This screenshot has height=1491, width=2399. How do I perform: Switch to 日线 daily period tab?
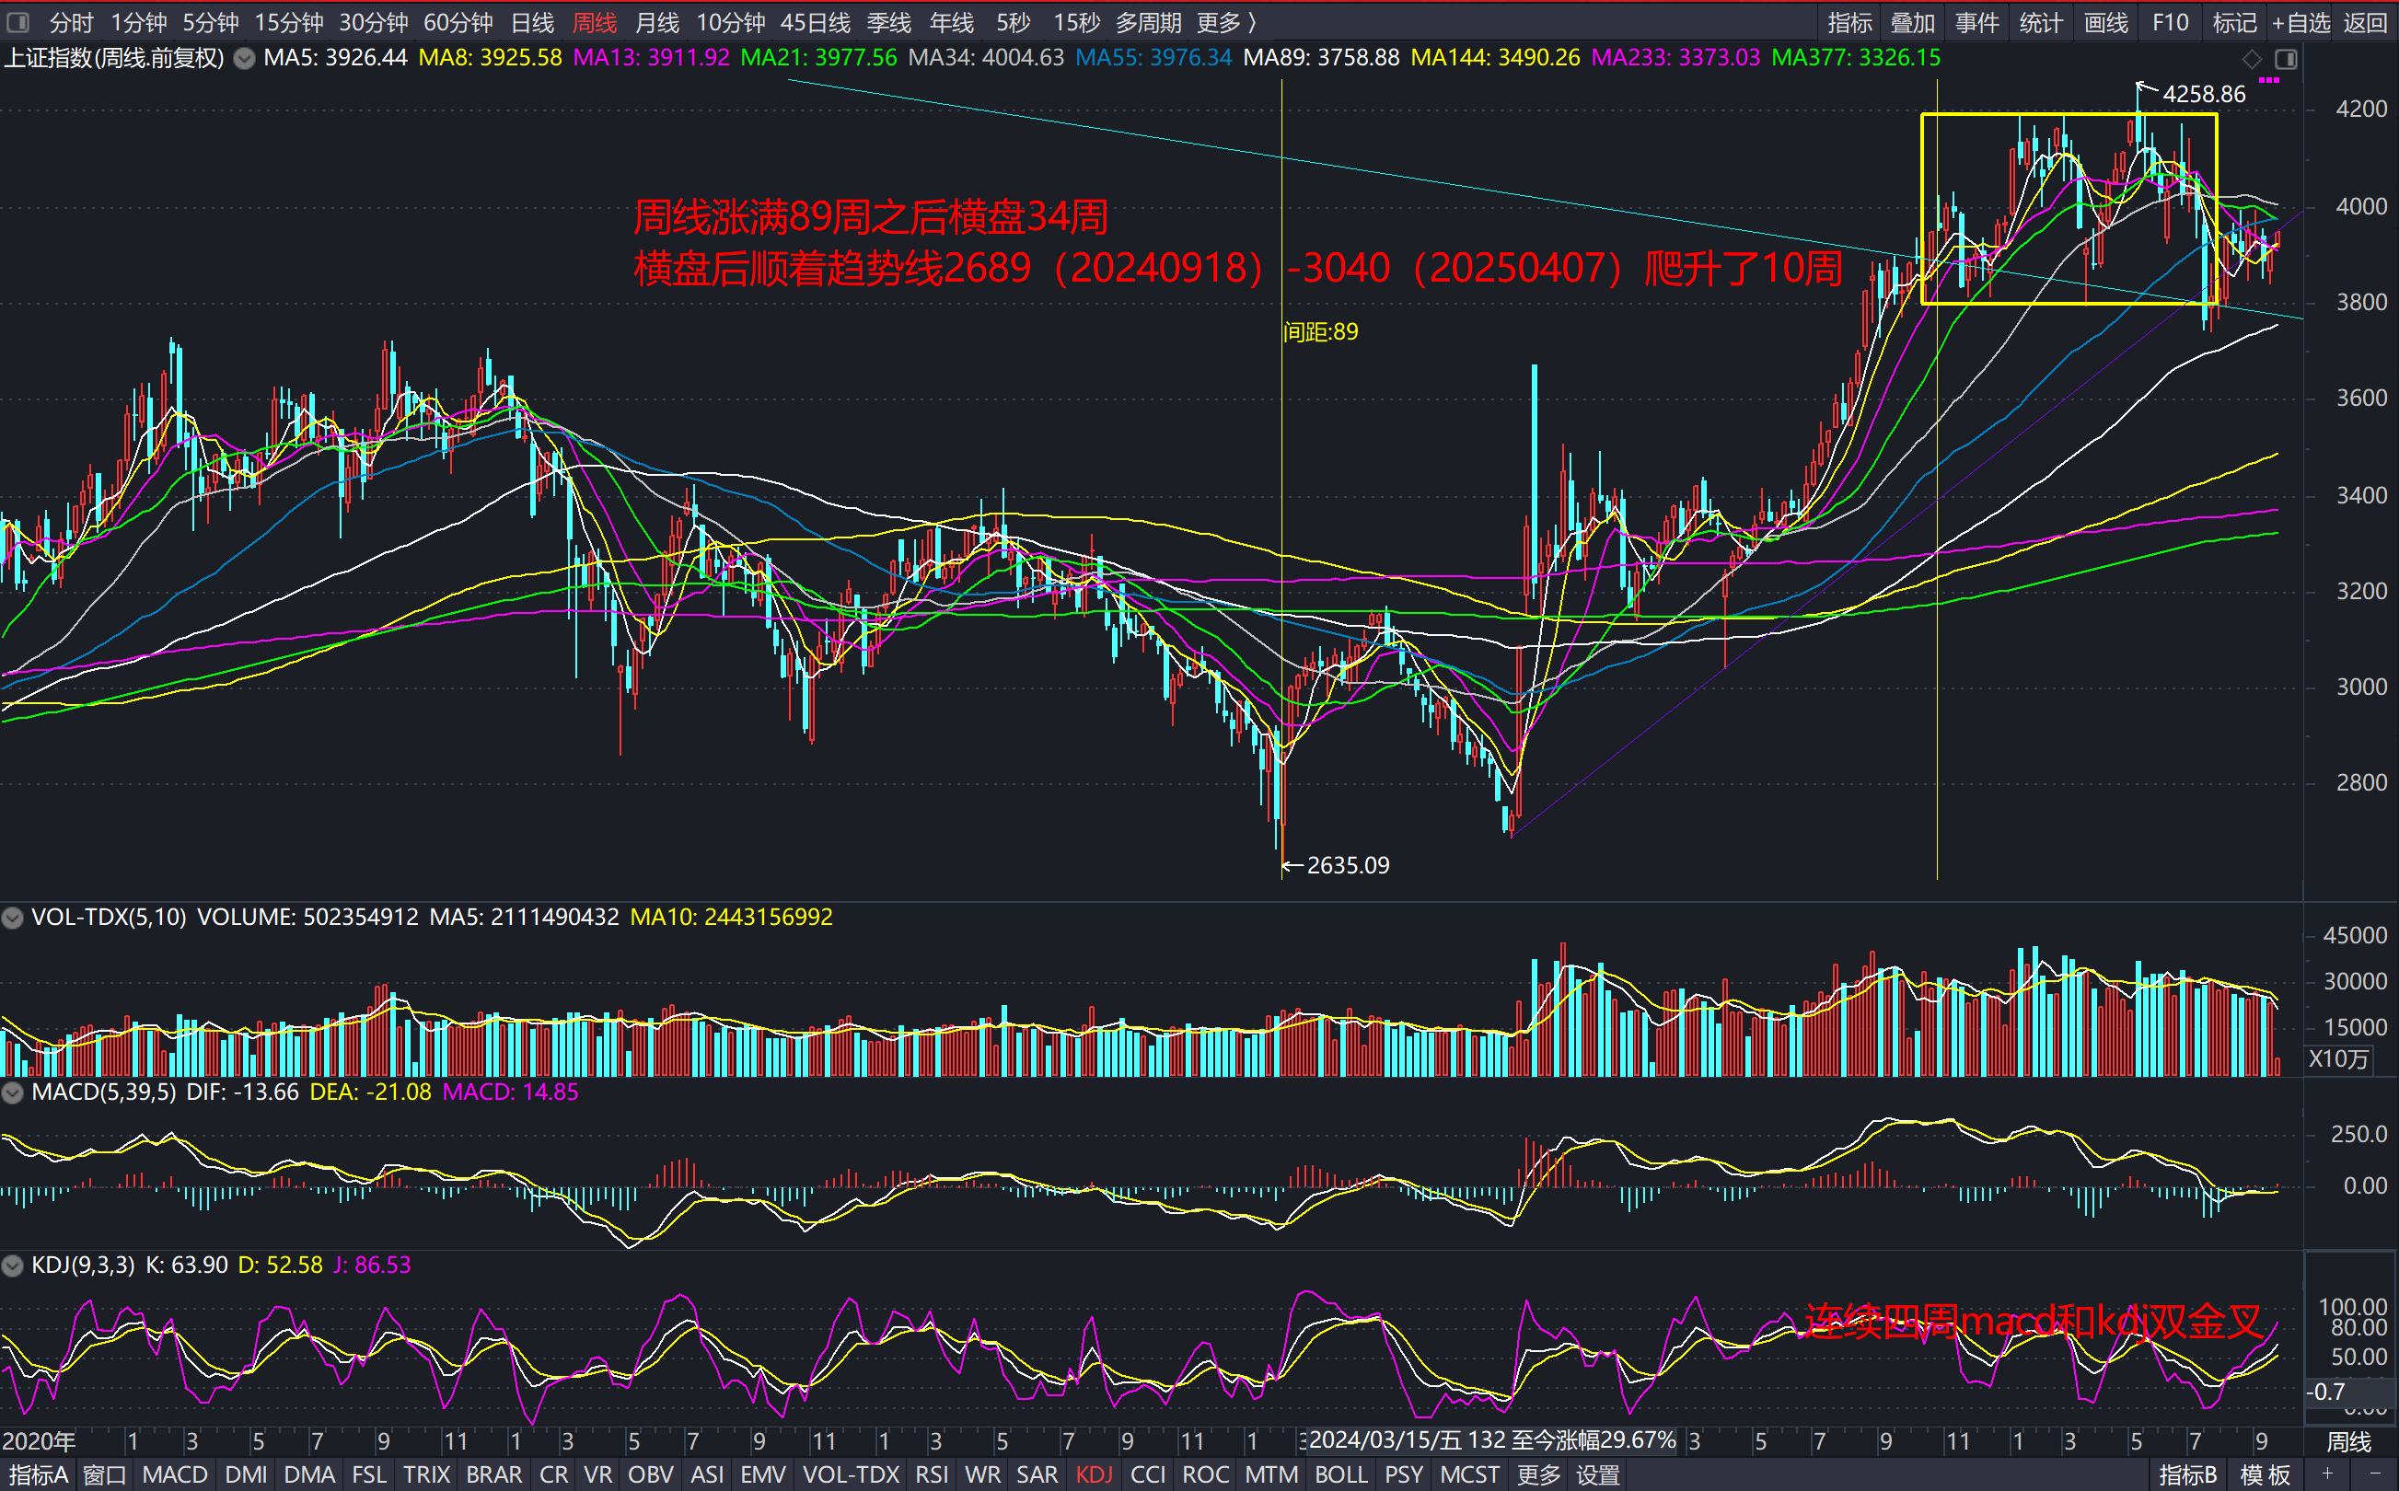pyautogui.click(x=532, y=22)
